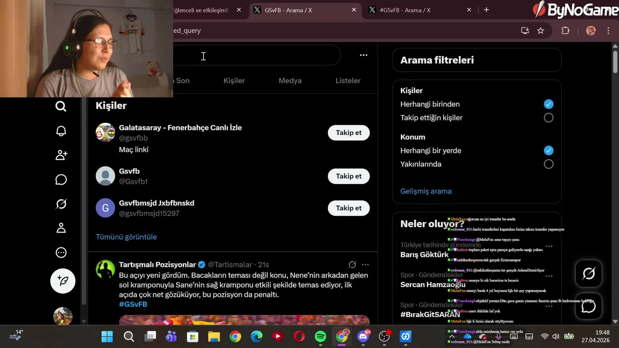Open #BırakGitSARAN trending hashtag
Screen dimensions: 619x348
(430, 315)
